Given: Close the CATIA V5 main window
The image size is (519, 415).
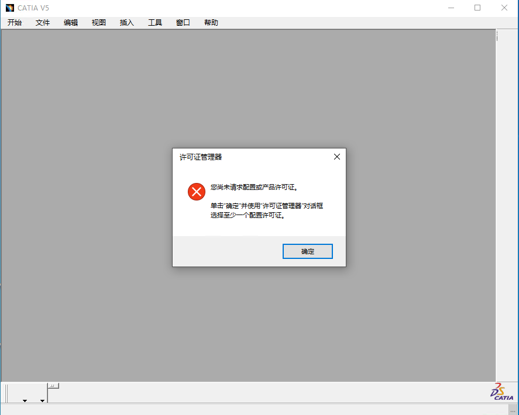Looking at the screenshot, I should 504,8.
